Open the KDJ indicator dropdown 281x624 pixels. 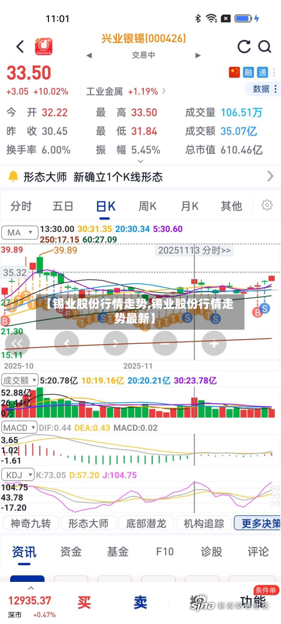(18, 475)
